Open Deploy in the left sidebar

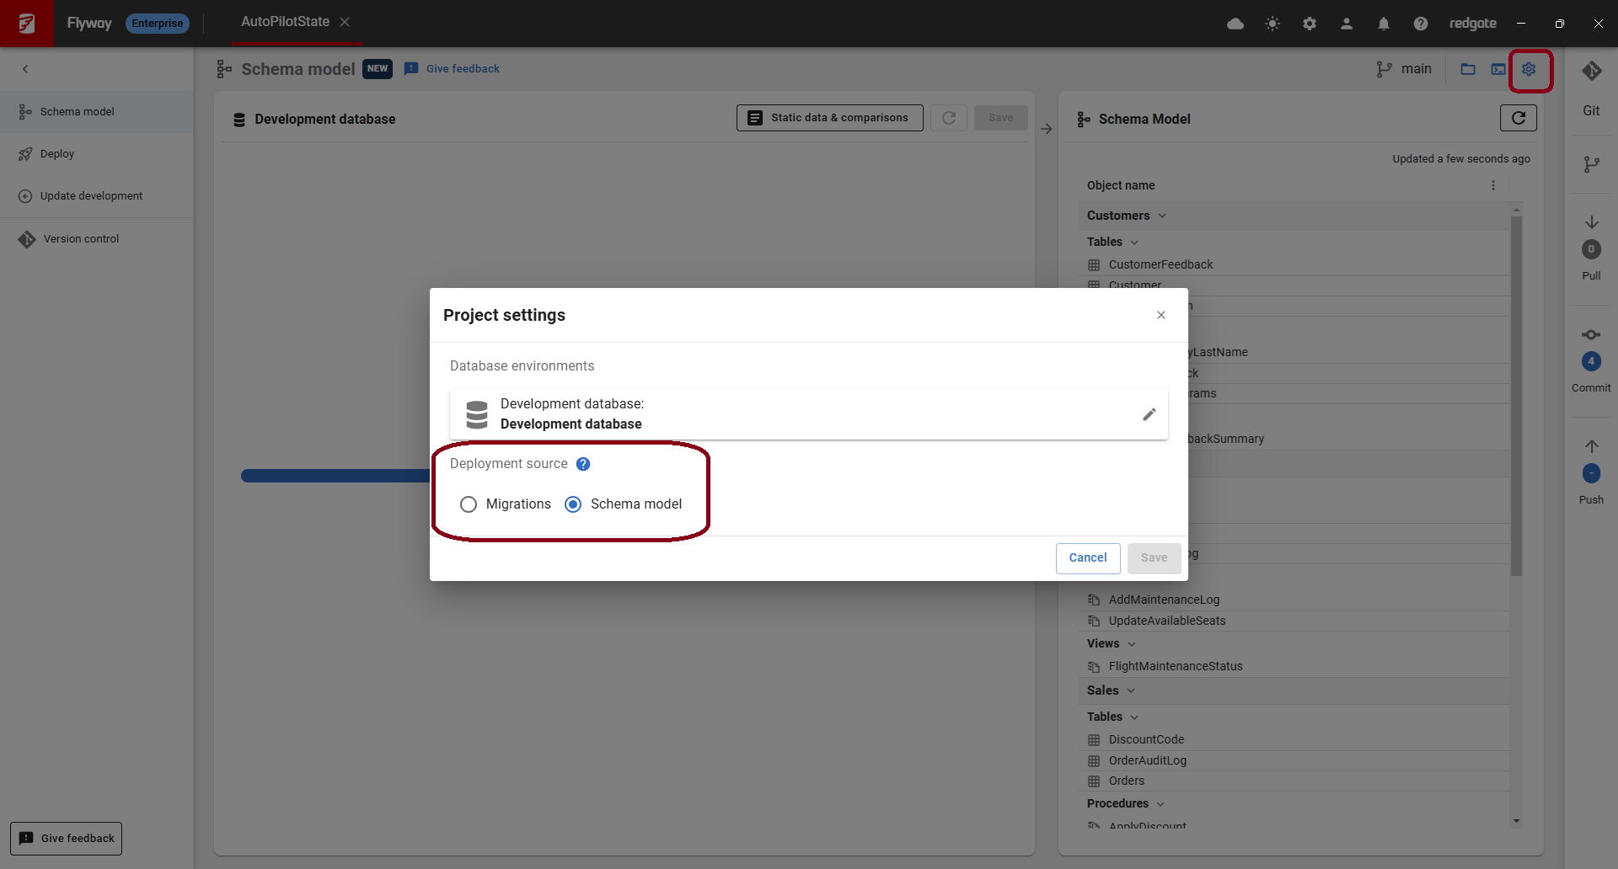(x=57, y=154)
